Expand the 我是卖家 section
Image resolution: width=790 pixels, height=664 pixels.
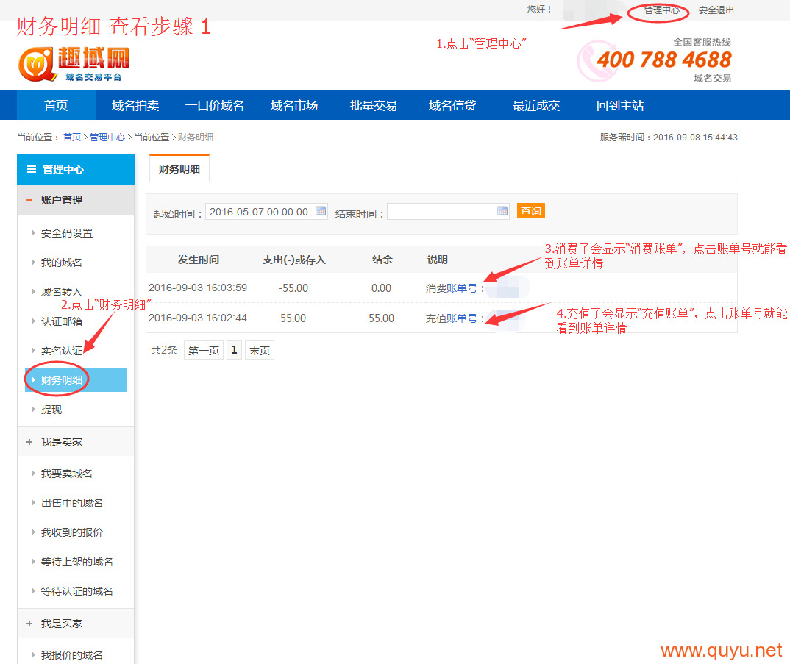(29, 442)
